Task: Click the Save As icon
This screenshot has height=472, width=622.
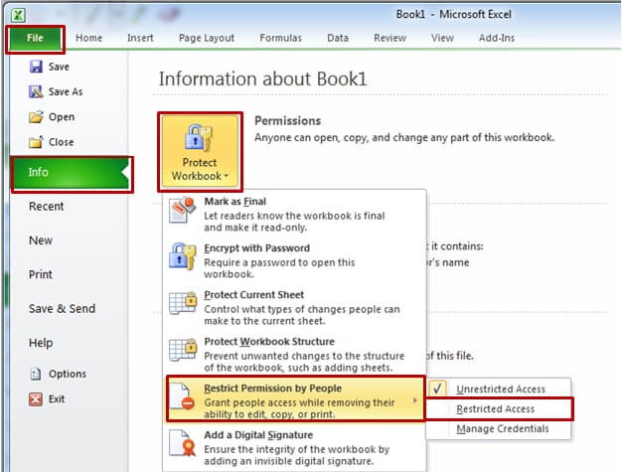Action: point(36,91)
